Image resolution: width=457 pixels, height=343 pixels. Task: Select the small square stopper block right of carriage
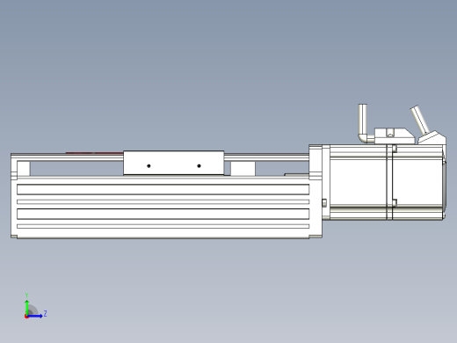(x=243, y=169)
